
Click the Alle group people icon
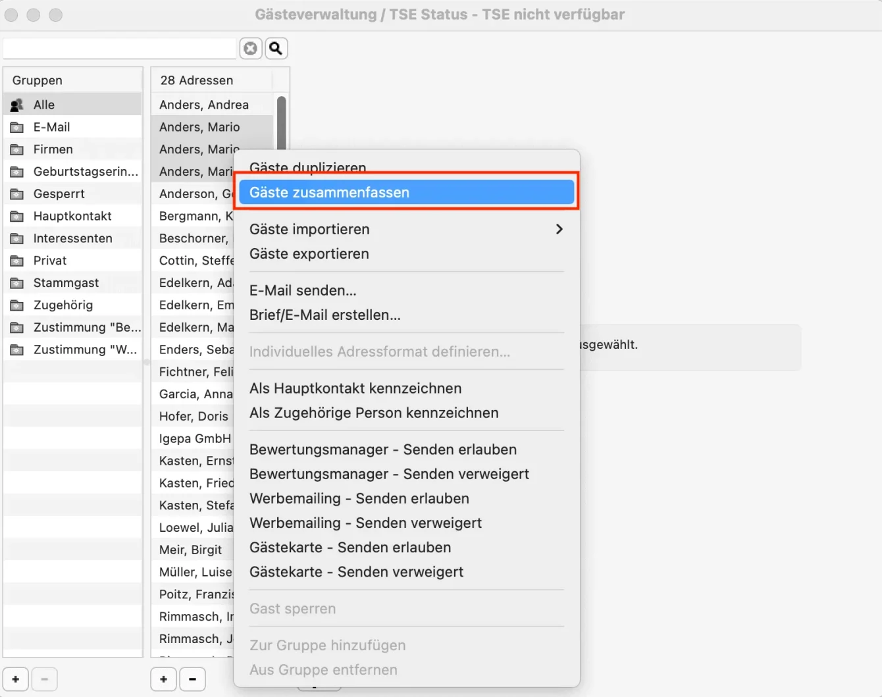(x=17, y=105)
